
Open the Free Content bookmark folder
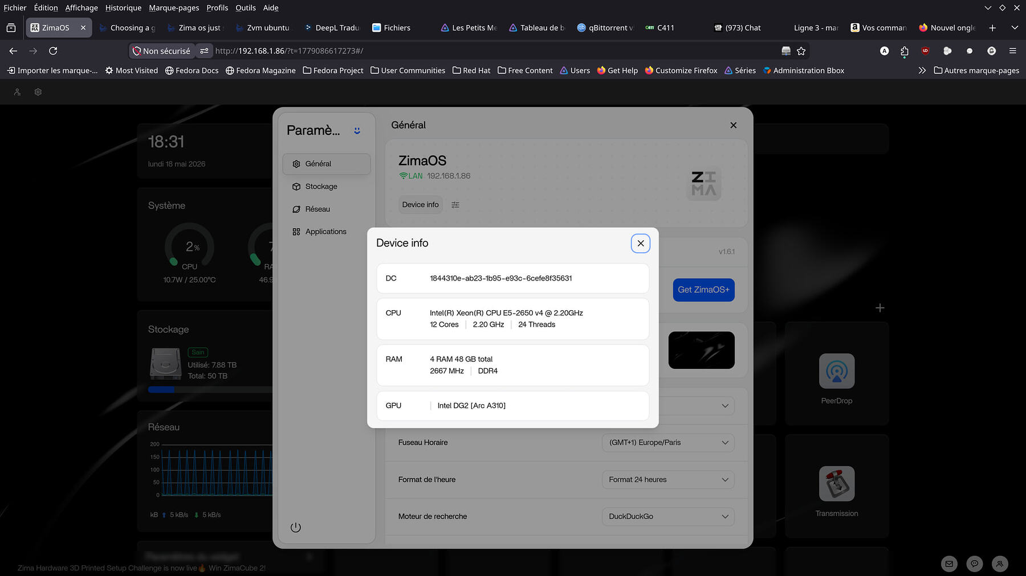(525, 71)
